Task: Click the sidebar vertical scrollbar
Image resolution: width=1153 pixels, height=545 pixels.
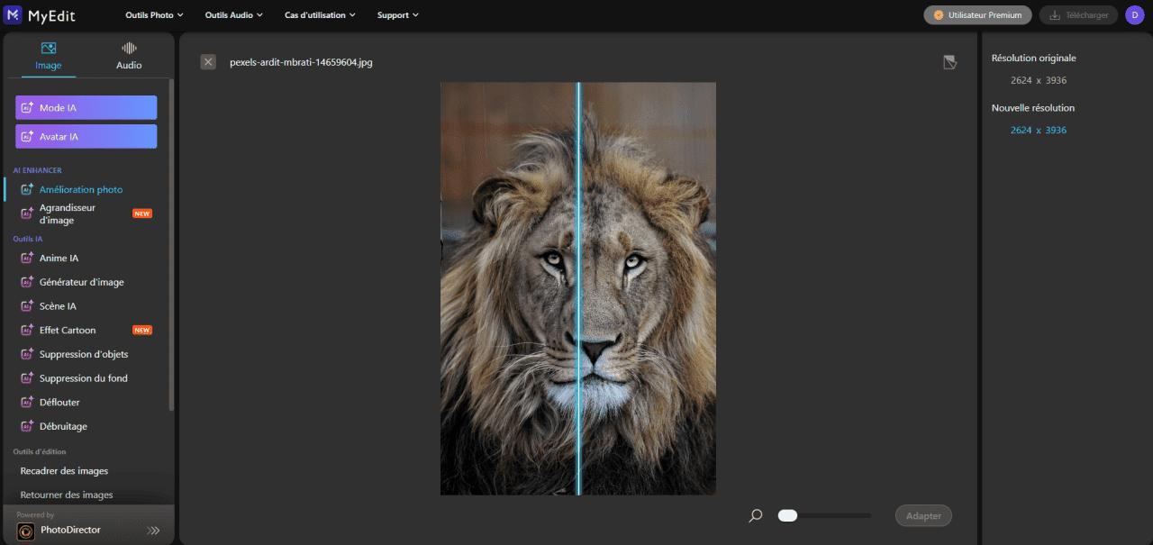Action: 171,245
